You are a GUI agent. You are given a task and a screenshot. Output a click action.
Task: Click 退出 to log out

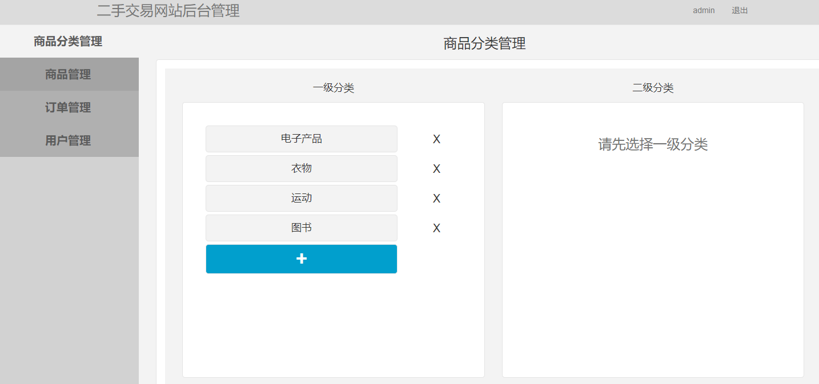pos(739,10)
